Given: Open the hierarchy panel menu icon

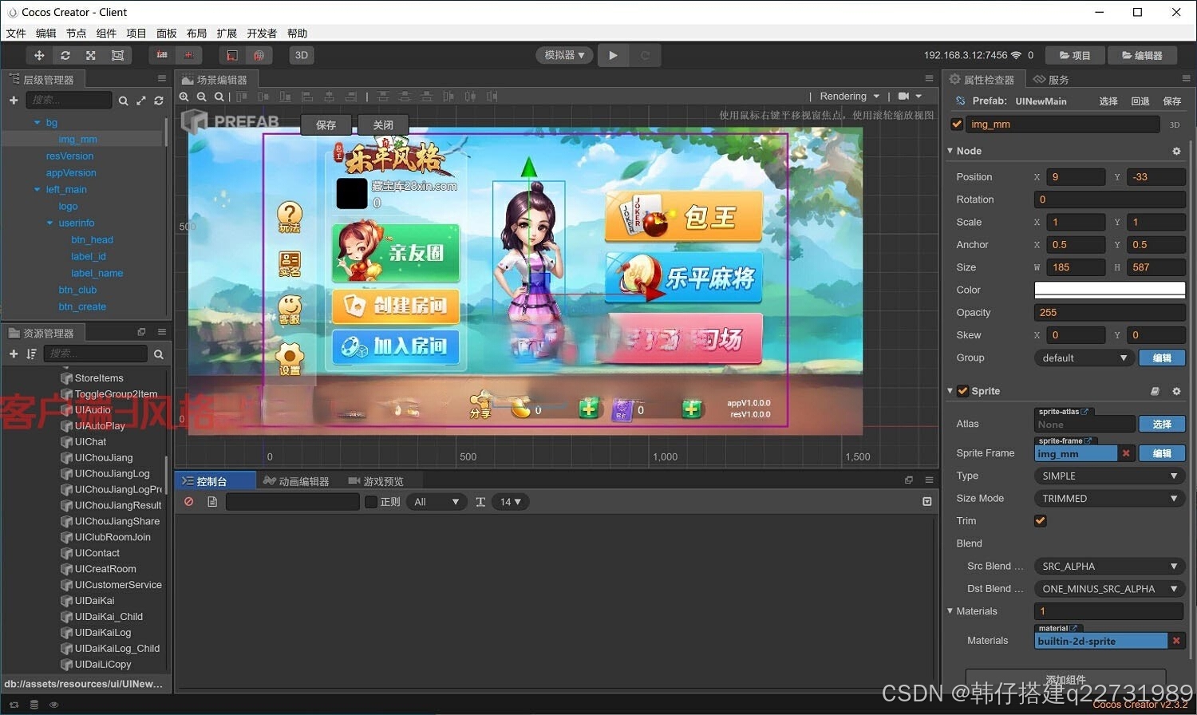Looking at the screenshot, I should tap(162, 78).
